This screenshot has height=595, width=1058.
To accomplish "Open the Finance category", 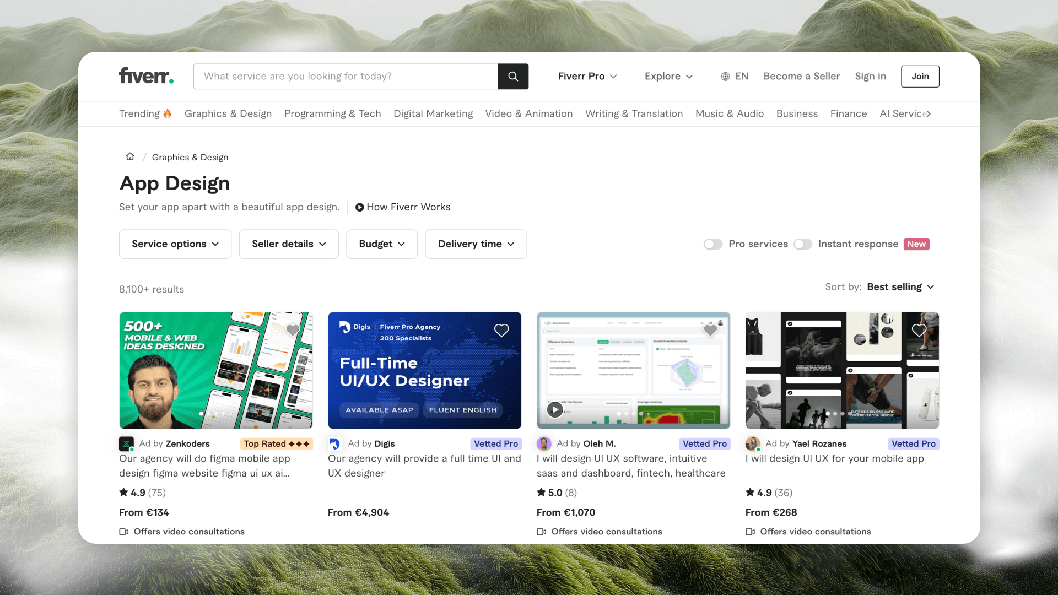I will (x=849, y=113).
